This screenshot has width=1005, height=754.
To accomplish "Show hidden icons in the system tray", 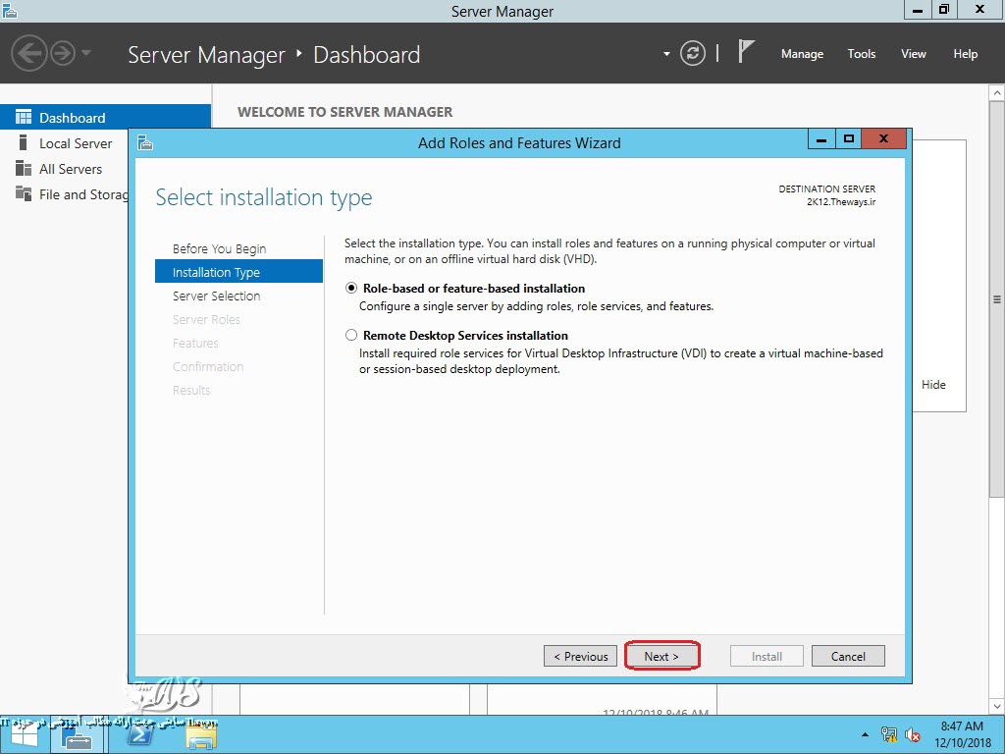I will click(865, 734).
